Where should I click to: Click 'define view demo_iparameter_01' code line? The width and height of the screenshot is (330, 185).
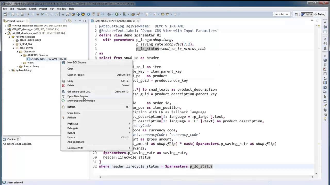pyautogui.click(x=130, y=35)
